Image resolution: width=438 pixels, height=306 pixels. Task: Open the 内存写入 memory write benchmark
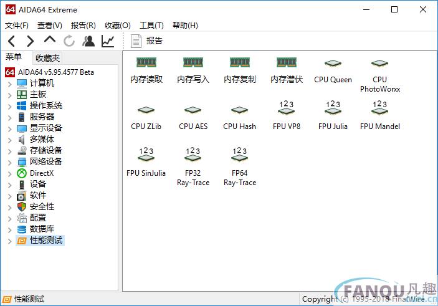pyautogui.click(x=193, y=70)
